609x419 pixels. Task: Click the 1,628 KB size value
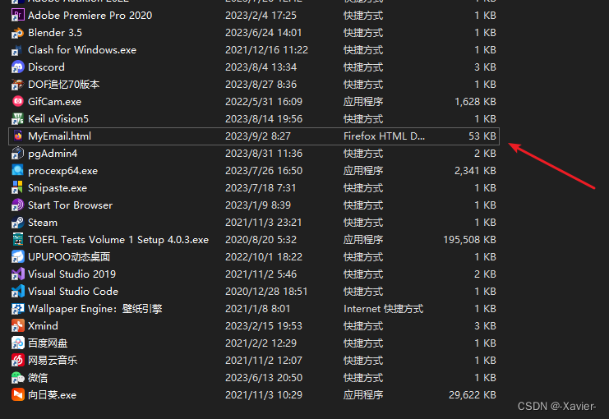(475, 102)
